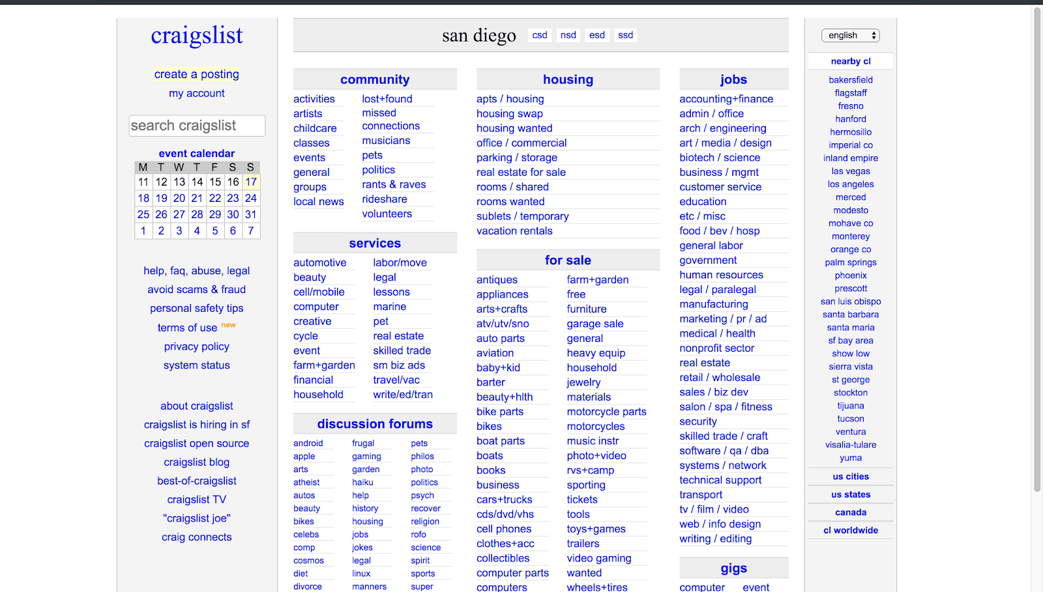The height and width of the screenshot is (592, 1043).
Task: Open the terms of use page
Action: click(187, 327)
